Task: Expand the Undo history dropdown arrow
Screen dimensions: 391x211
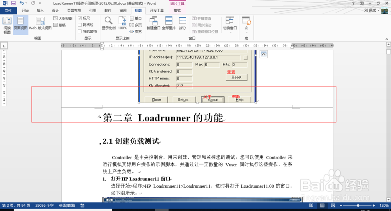Action: click(26, 4)
